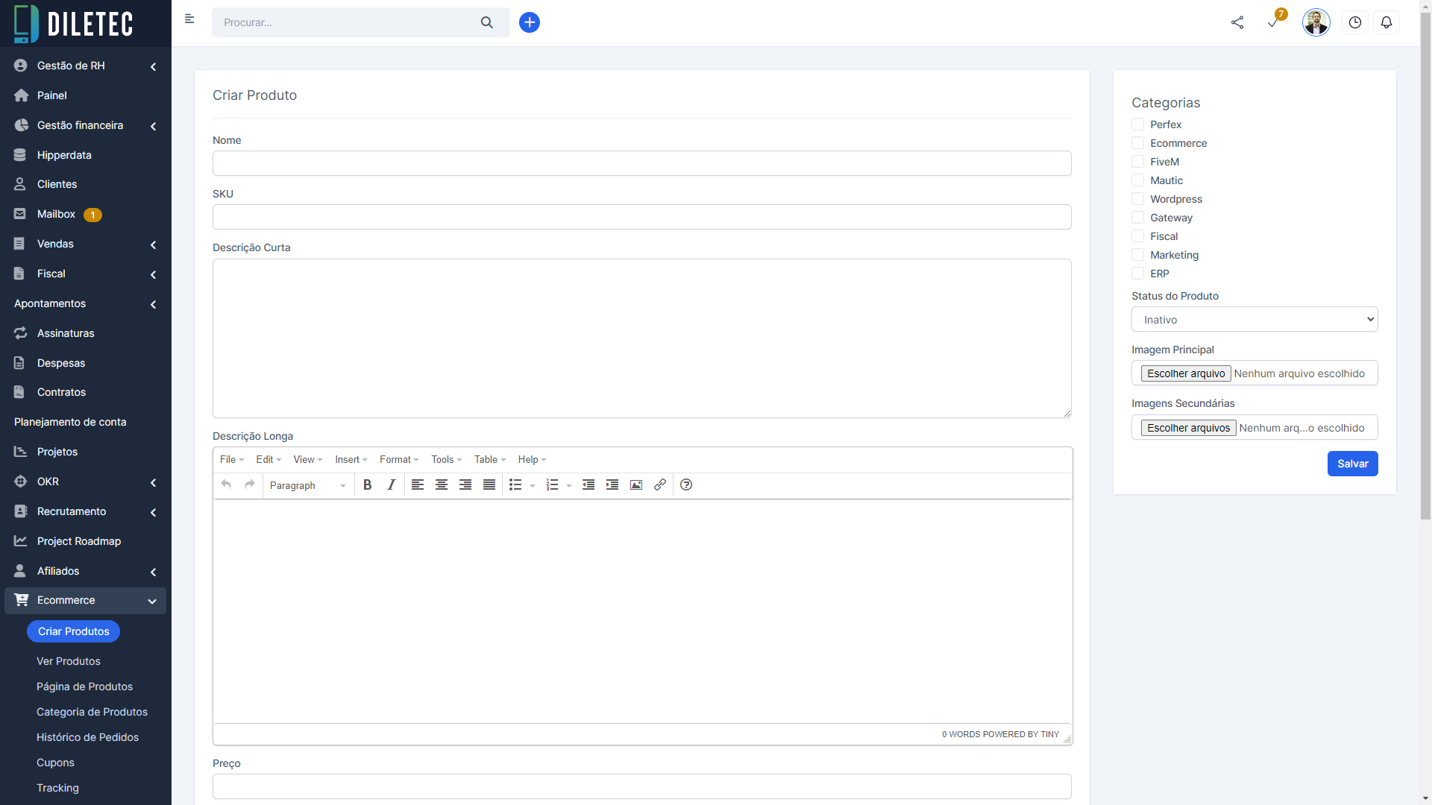Click the Nome input field
1432x805 pixels.
coord(641,163)
